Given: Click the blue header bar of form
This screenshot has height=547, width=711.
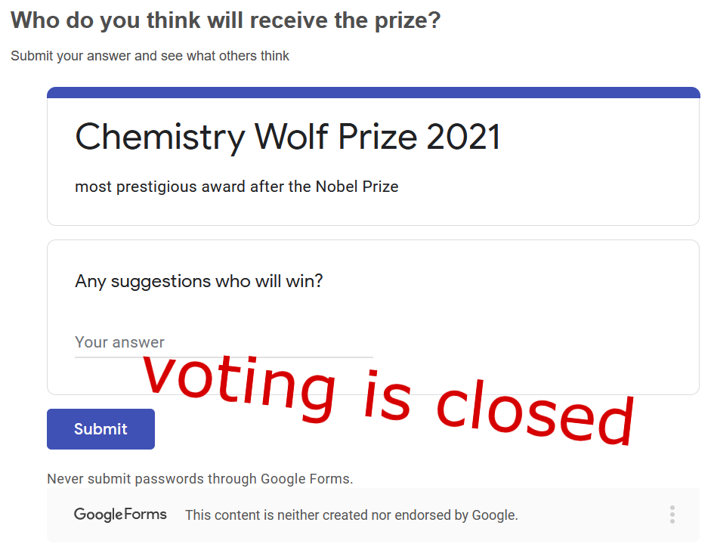Looking at the screenshot, I should [373, 92].
